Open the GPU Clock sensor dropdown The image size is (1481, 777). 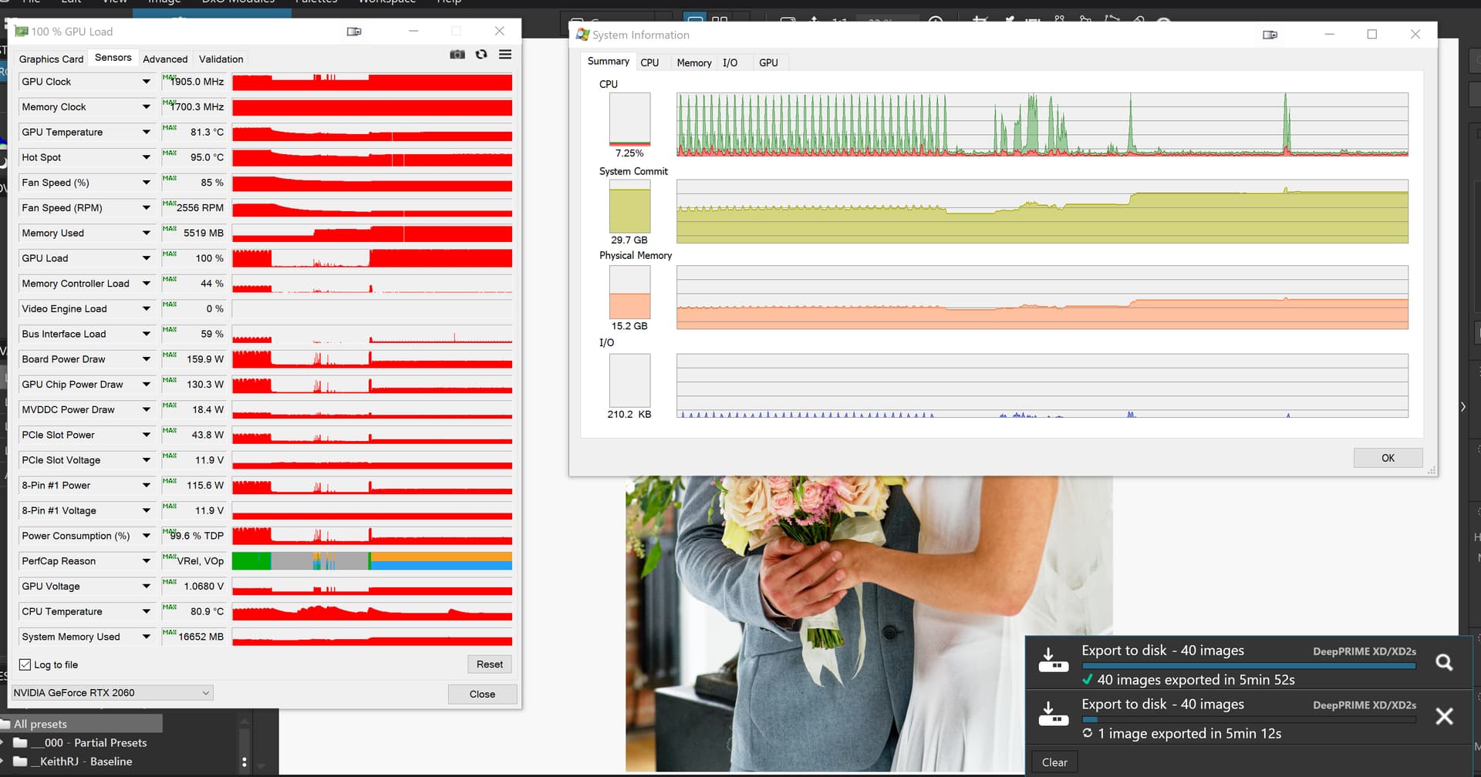[x=146, y=82]
